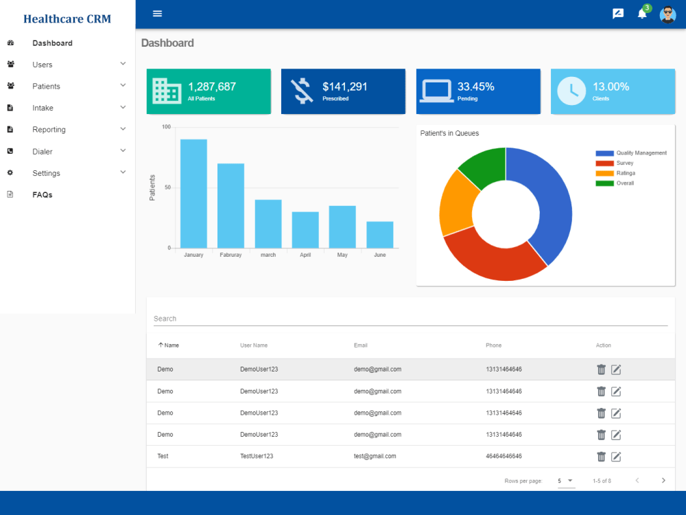The image size is (686, 515).
Task: Click the Intake document sidebar icon
Action: point(10,108)
